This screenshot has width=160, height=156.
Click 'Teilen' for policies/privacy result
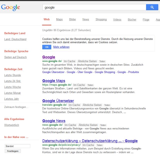tap(99, 145)
